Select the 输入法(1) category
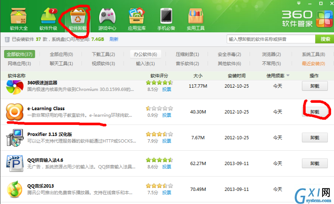Viewport: 334px width, 204px height. [145, 63]
